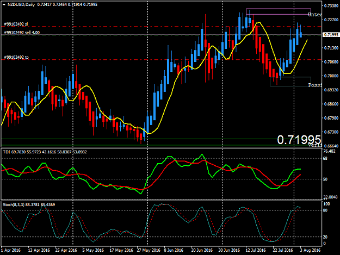Click the large white 0.71995 price display
The width and height of the screenshot is (340, 255).
299,140
